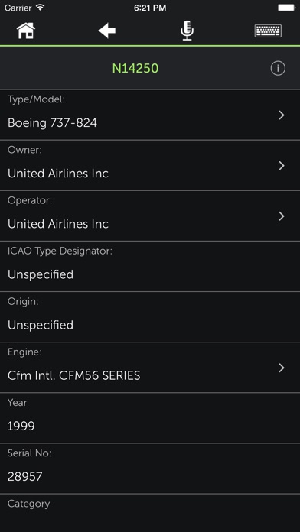Open Owner United Airlines Inc entry
Viewport: 300px width, 532px height.
click(150, 166)
